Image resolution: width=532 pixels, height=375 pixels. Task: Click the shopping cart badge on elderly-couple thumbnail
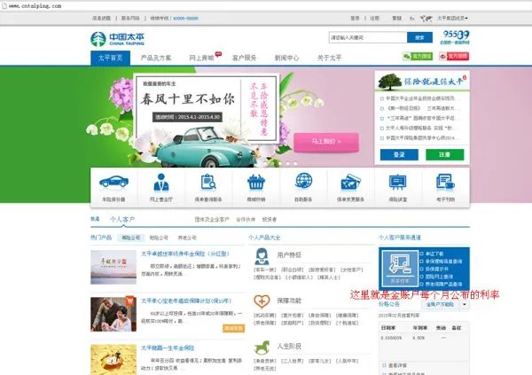pos(129,301)
